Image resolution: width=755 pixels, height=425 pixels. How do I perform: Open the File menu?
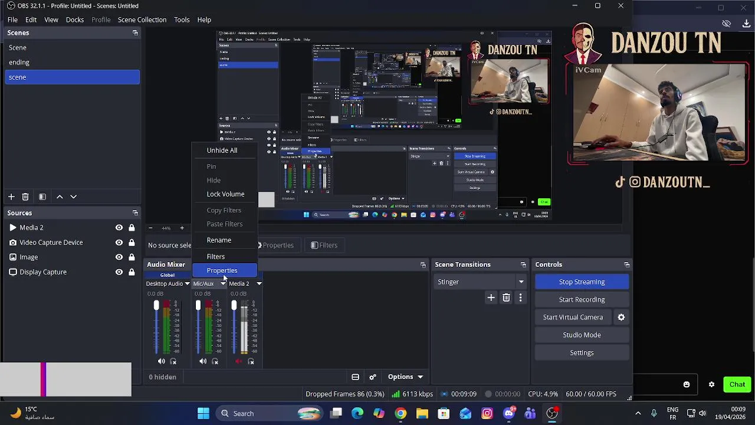[12, 20]
